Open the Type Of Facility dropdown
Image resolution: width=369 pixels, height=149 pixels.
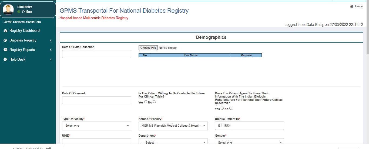(x=96, y=126)
